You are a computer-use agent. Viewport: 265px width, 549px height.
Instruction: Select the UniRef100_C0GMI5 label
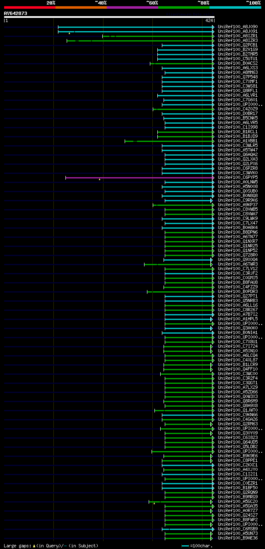click(238, 278)
